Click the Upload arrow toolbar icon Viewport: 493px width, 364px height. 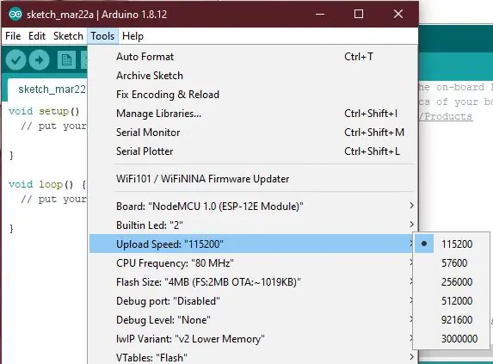point(39,59)
